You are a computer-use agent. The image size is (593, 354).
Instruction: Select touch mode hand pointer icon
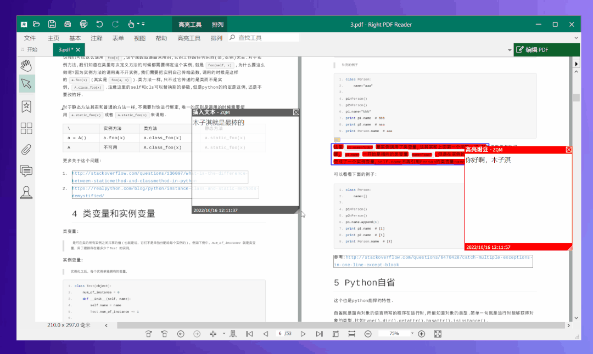131,24
